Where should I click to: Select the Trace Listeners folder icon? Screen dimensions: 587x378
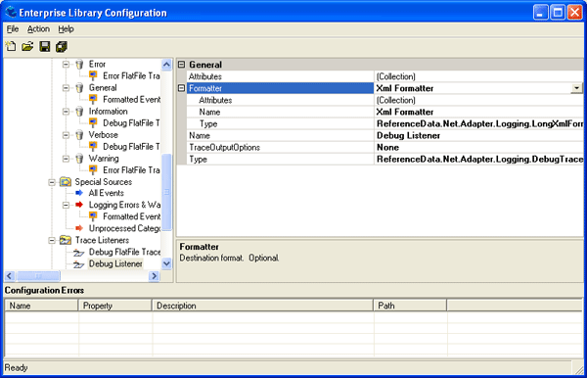[66, 240]
